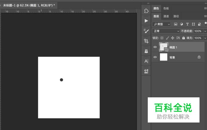Image resolution: width=207 pixels, height=130 pixels.
Task: Hide the 椭圆 1 layer
Action: (155, 47)
